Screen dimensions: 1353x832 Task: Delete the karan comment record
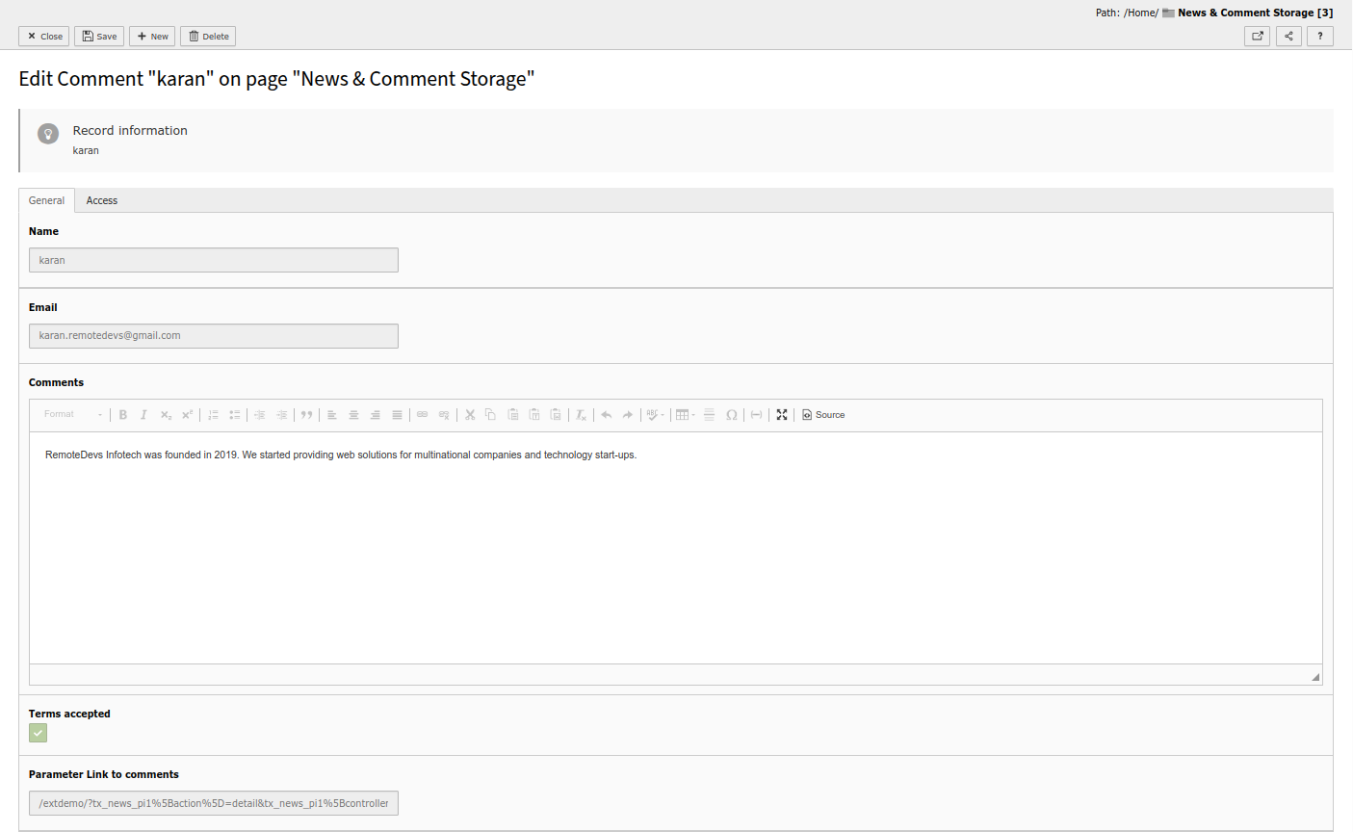click(207, 36)
